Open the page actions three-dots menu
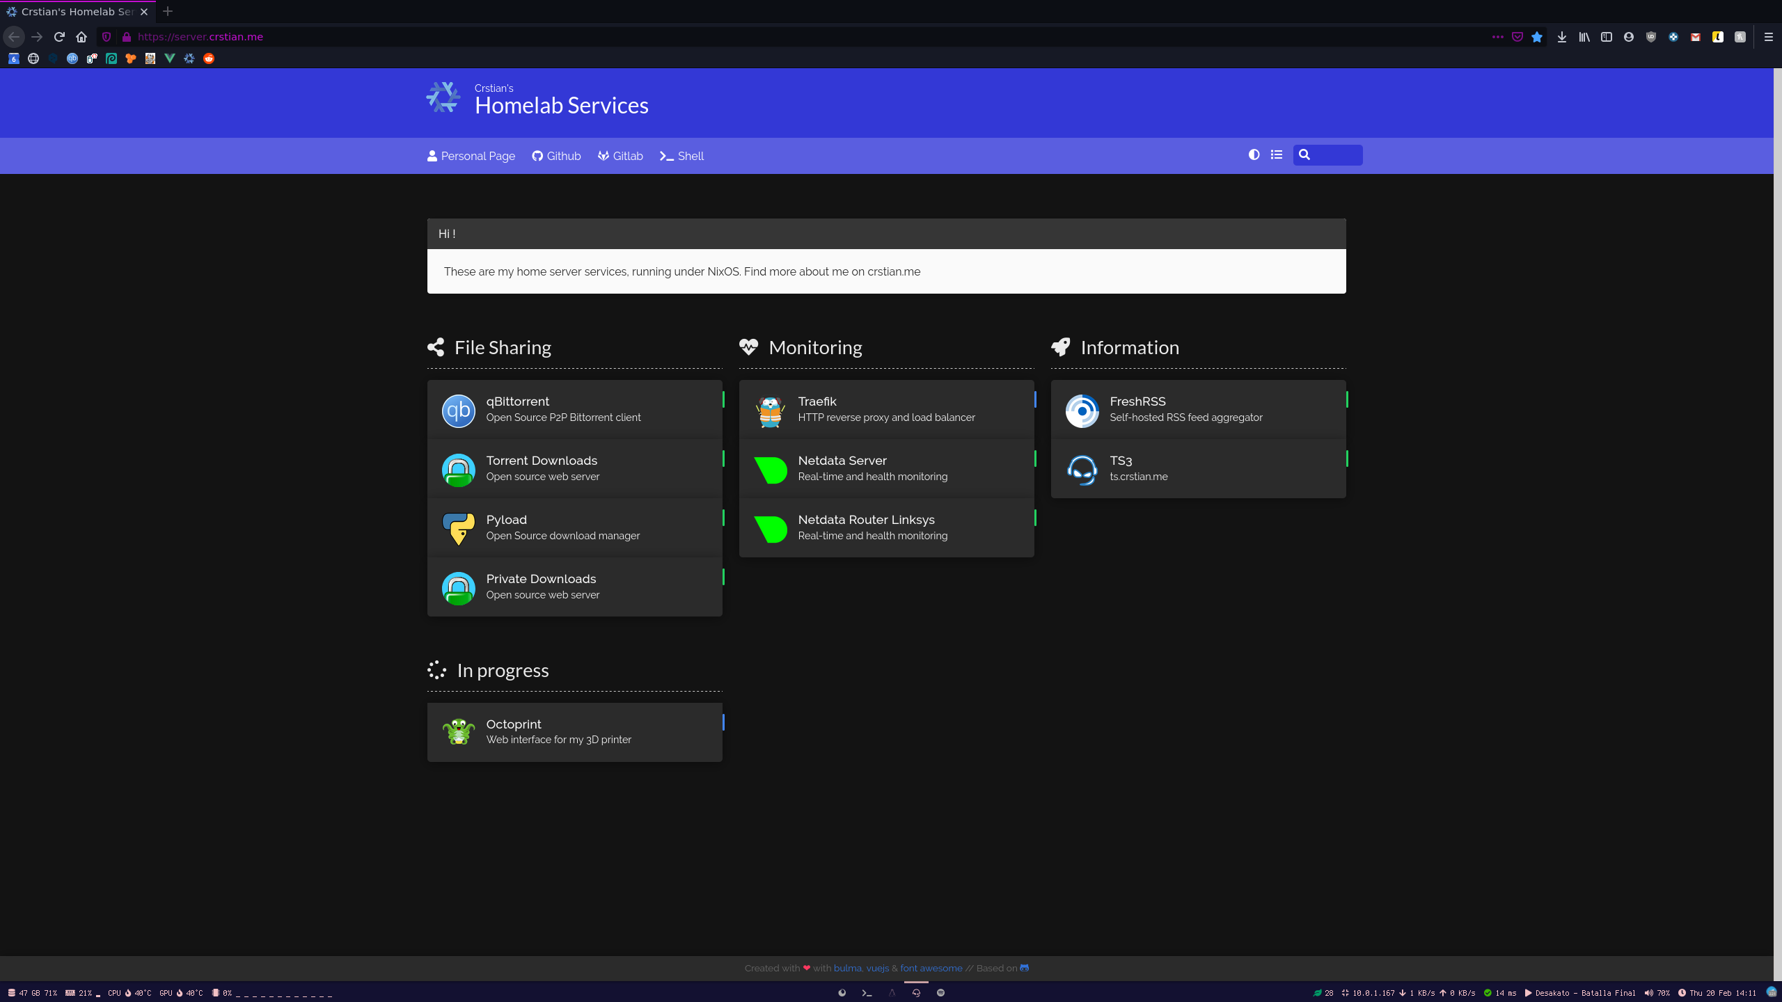The image size is (1782, 1002). point(1498,37)
